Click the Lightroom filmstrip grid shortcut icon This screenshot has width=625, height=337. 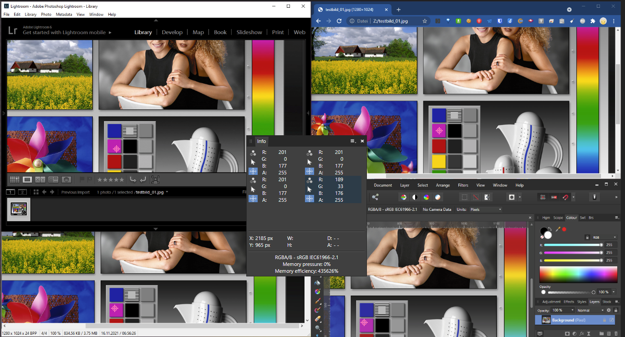[36, 192]
